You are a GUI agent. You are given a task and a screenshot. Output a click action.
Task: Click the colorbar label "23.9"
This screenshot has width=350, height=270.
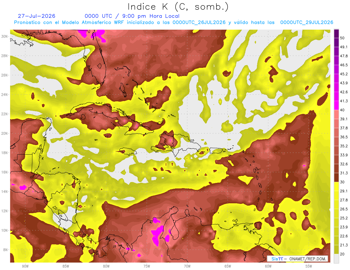pos(344,227)
